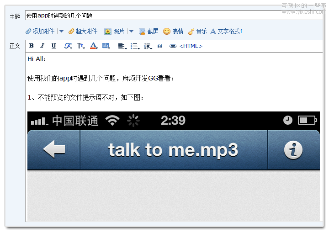Open the text alignment options
The height and width of the screenshot is (233, 329).
tap(122, 46)
